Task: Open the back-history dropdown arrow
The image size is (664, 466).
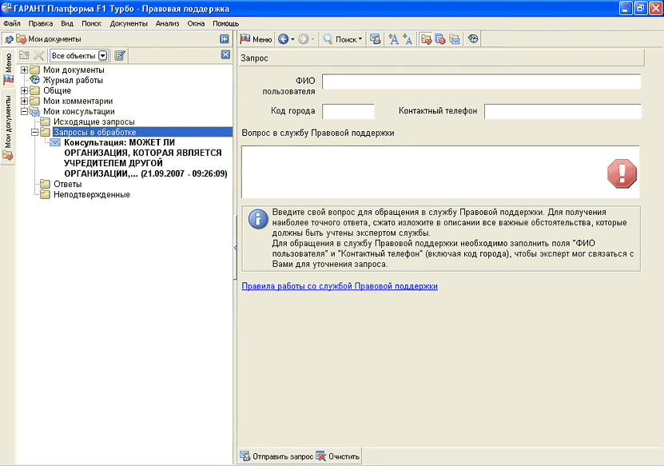Action: [x=292, y=39]
